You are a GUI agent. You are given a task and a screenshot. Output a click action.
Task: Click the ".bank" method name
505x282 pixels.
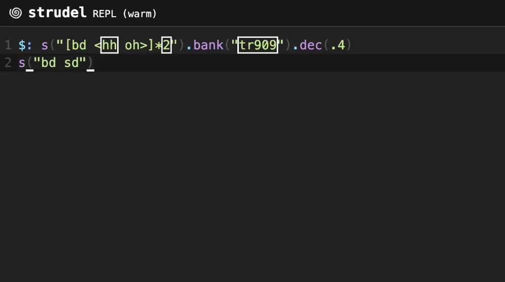pyautogui.click(x=205, y=45)
